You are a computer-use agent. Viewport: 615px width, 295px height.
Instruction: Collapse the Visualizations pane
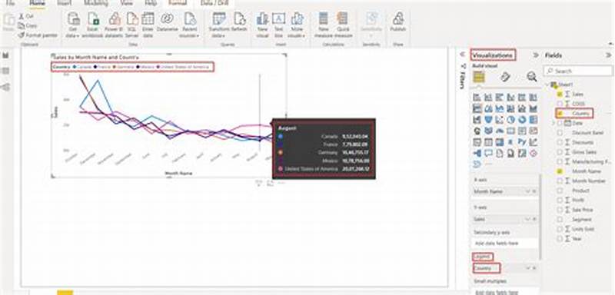(x=536, y=55)
